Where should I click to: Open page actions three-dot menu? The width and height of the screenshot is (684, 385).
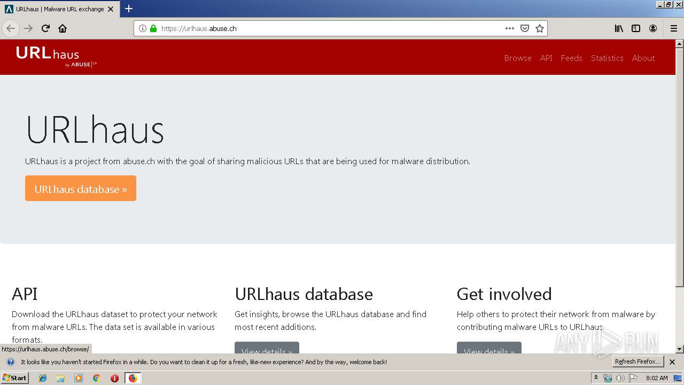(x=510, y=28)
